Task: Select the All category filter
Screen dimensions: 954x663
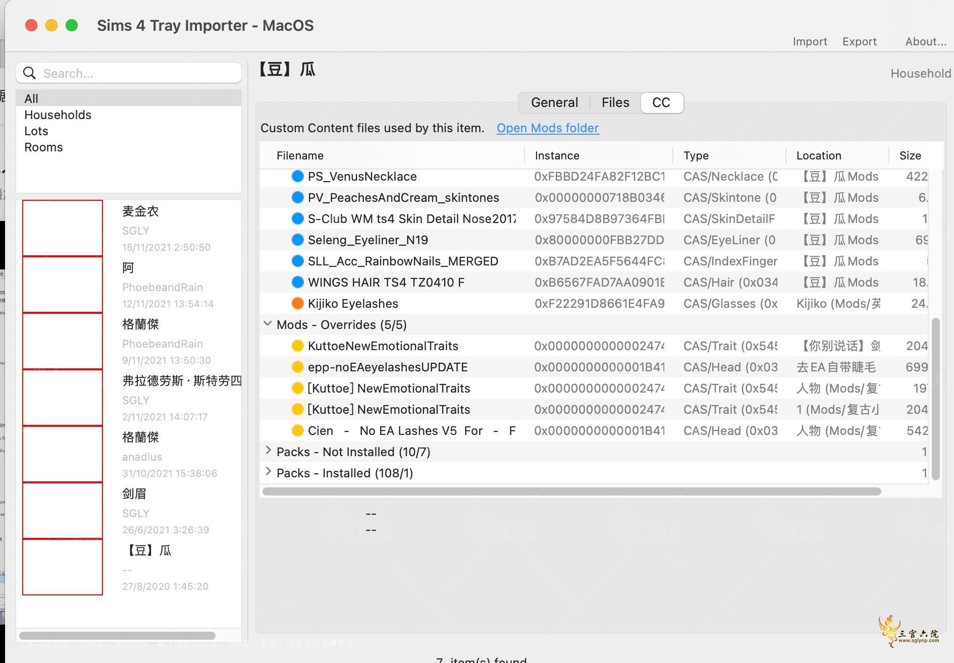Action: [x=129, y=98]
